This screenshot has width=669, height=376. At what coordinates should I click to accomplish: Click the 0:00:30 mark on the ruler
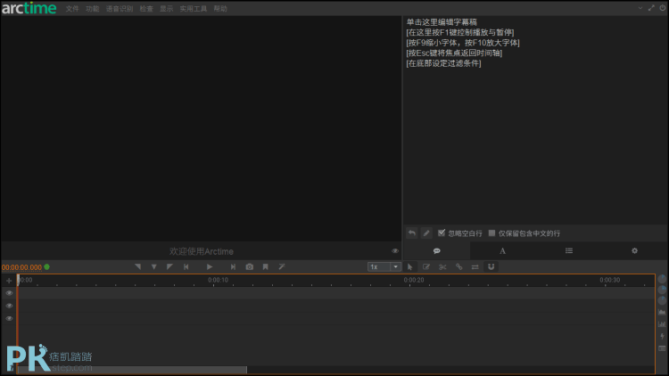click(610, 280)
